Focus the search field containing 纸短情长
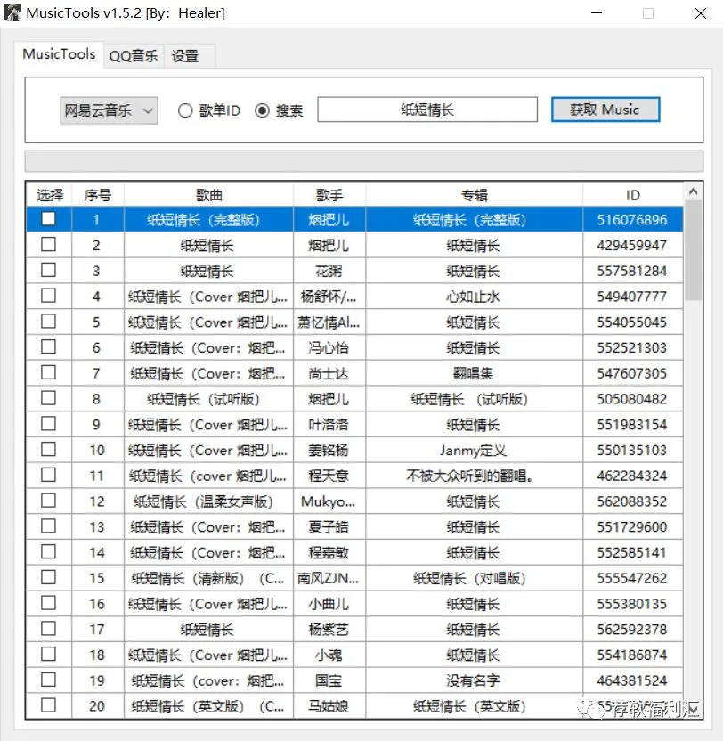Viewport: 723px width, 741px height. (x=427, y=110)
